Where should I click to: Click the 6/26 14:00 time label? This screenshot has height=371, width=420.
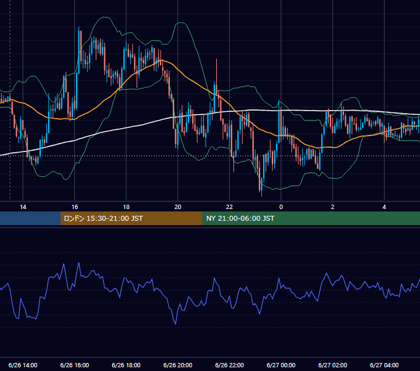(23, 365)
